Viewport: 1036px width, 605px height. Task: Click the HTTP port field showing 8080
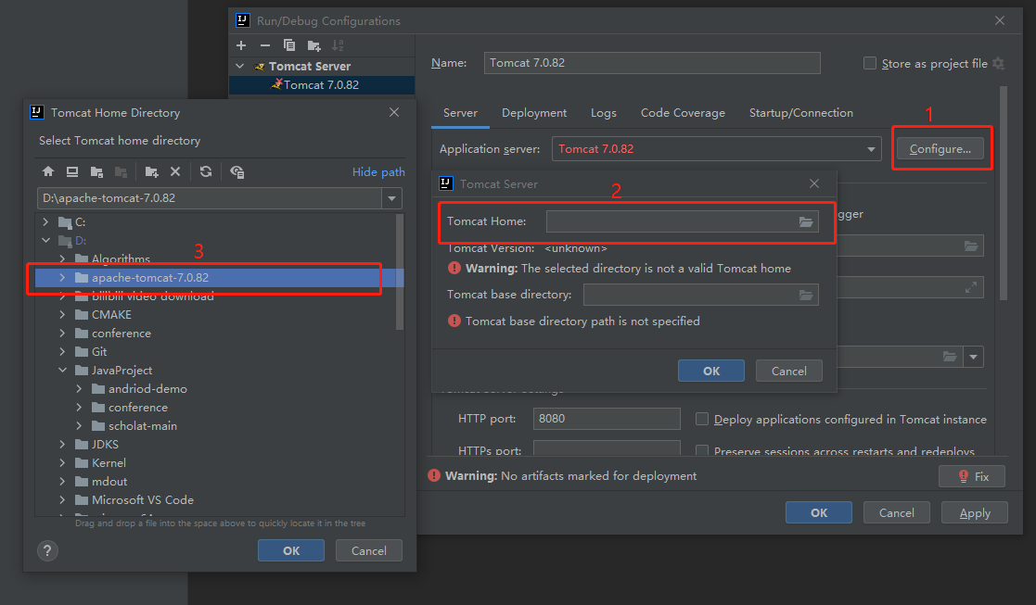click(x=607, y=418)
